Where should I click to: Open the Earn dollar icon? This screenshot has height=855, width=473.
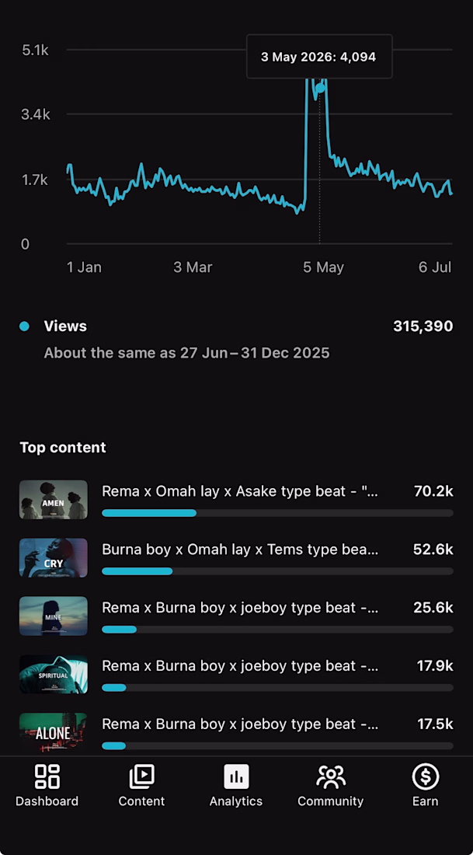425,776
